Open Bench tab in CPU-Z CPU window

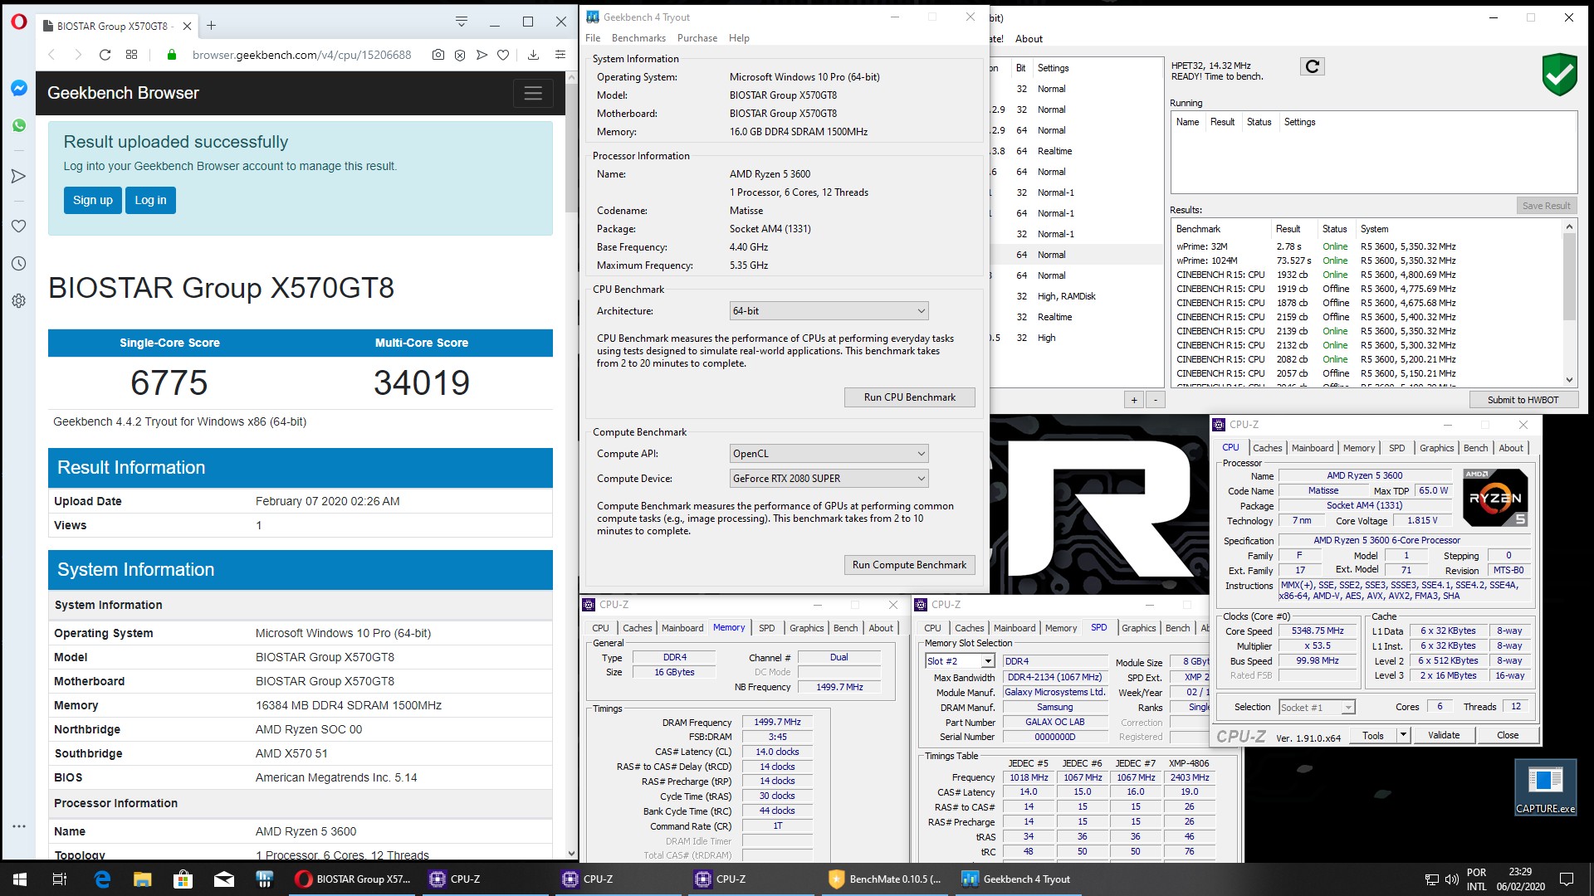1475,448
